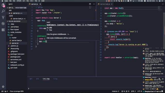Click the UTF-8 encoding status item

pyautogui.click(x=140, y=91)
